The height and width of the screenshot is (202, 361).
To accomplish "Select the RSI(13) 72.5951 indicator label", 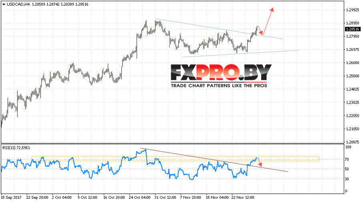I will pos(16,147).
